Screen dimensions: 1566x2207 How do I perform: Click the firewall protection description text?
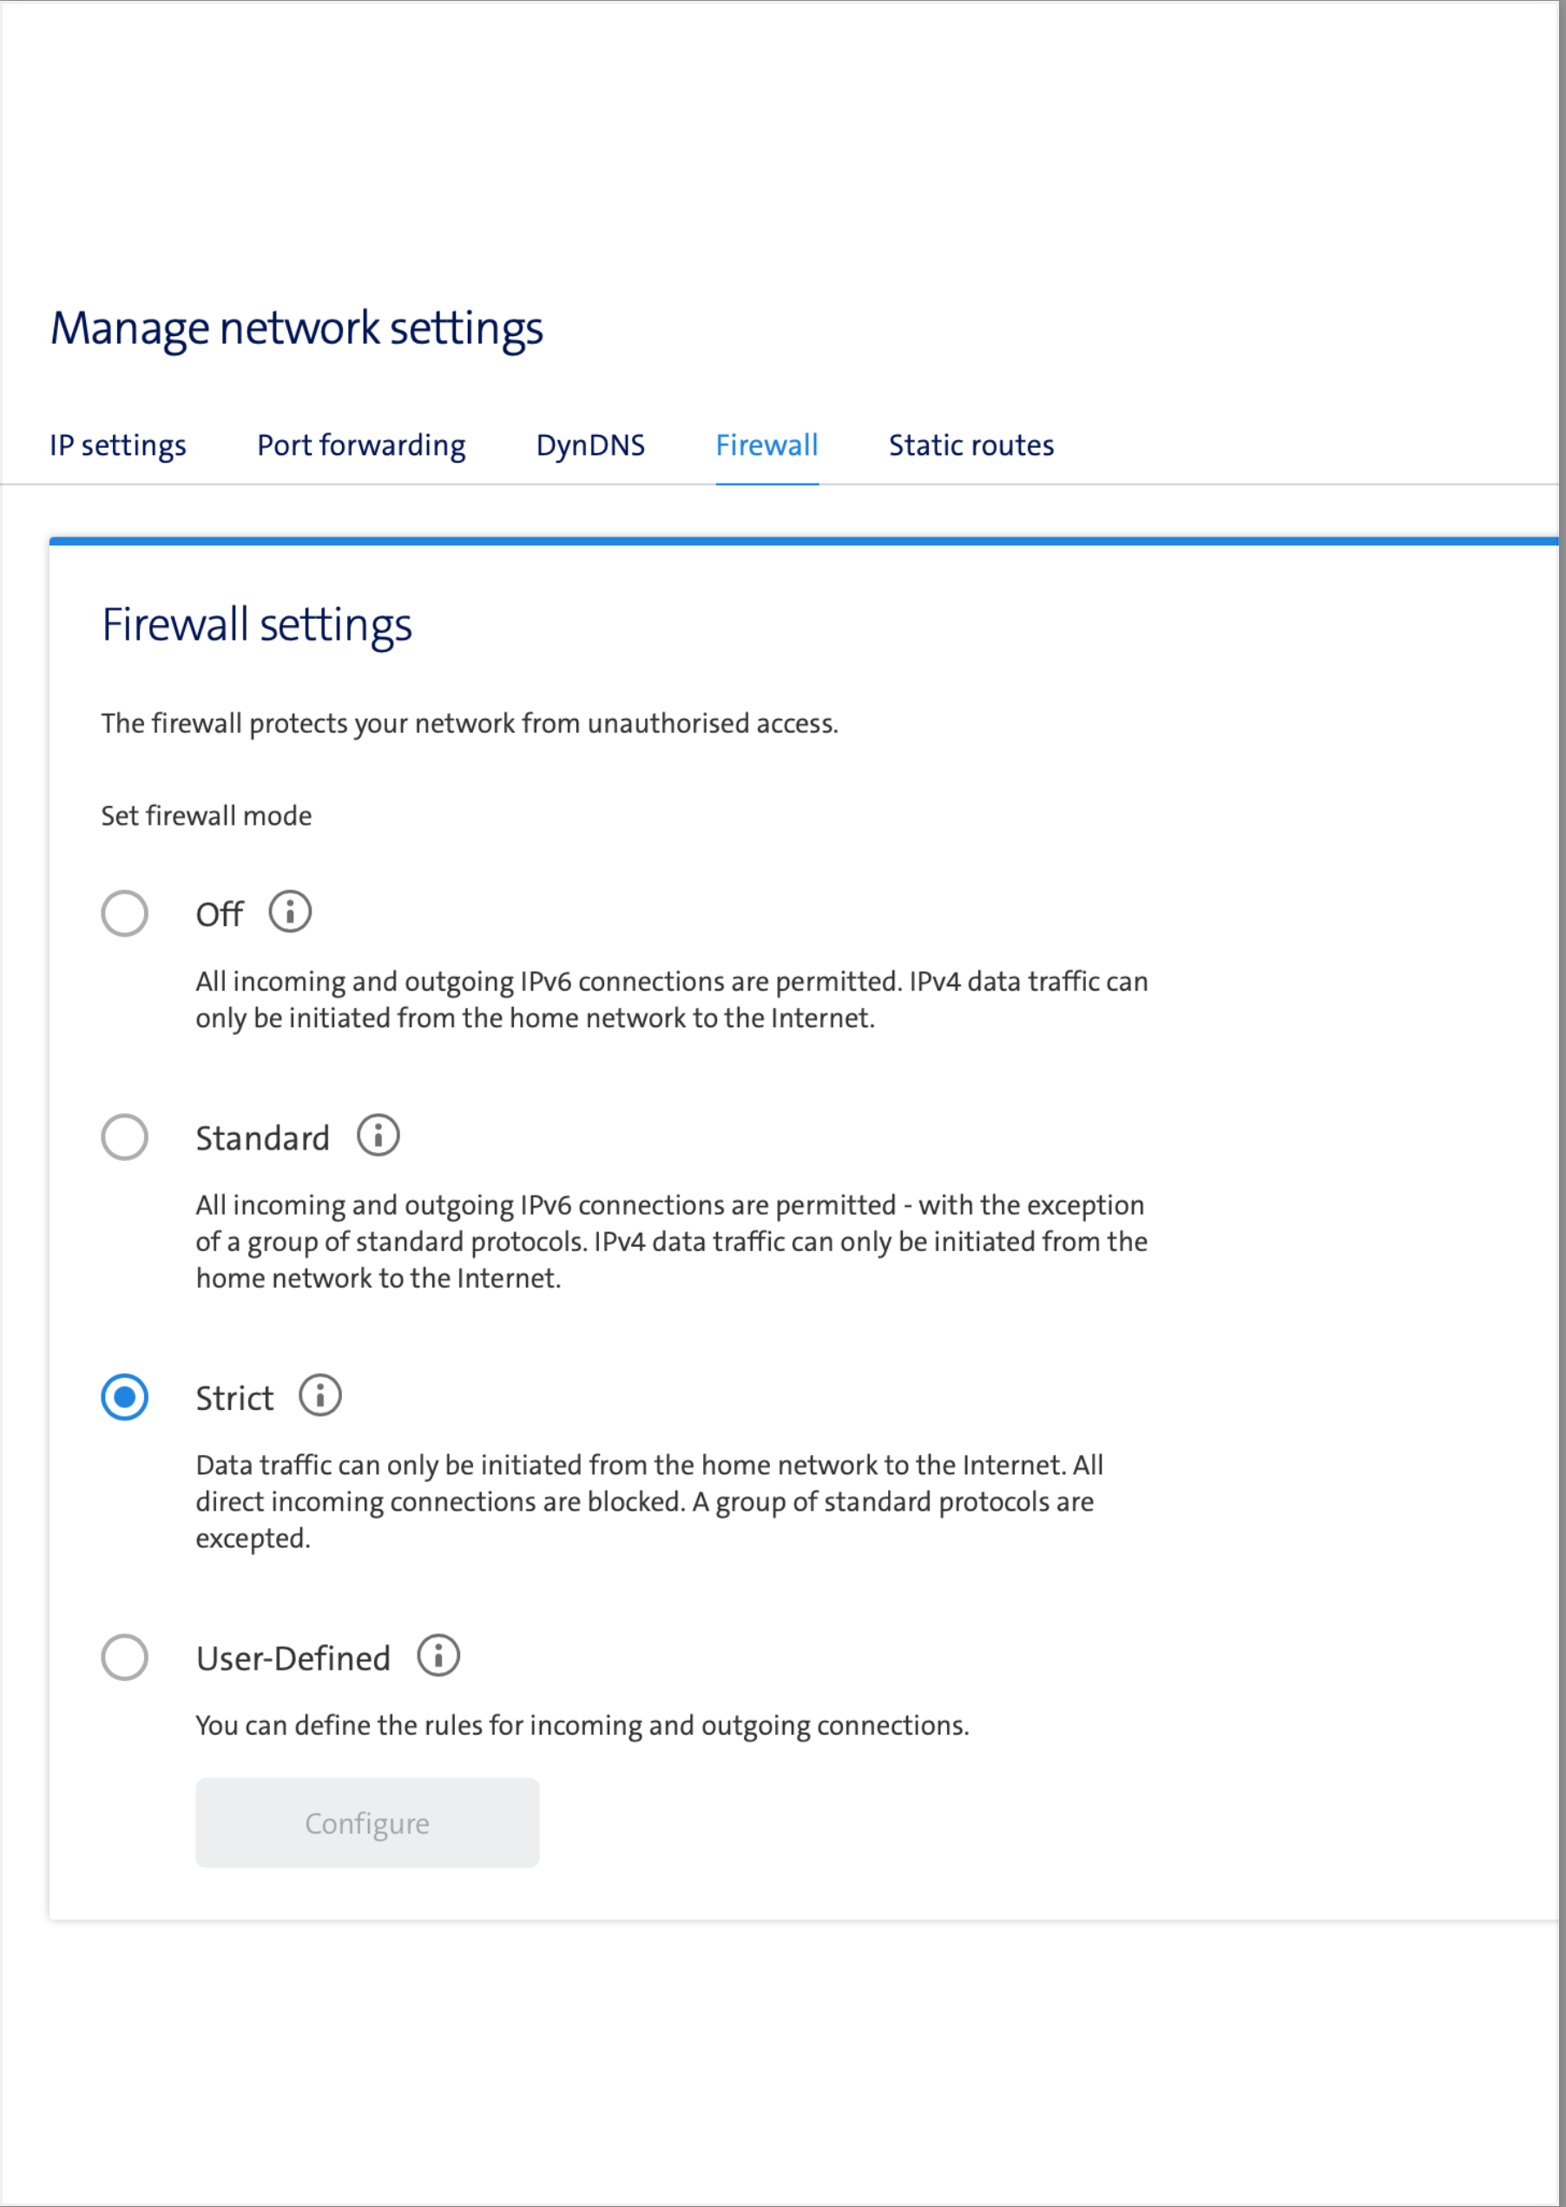(470, 722)
